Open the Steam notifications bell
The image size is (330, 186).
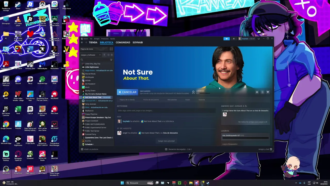234,39
